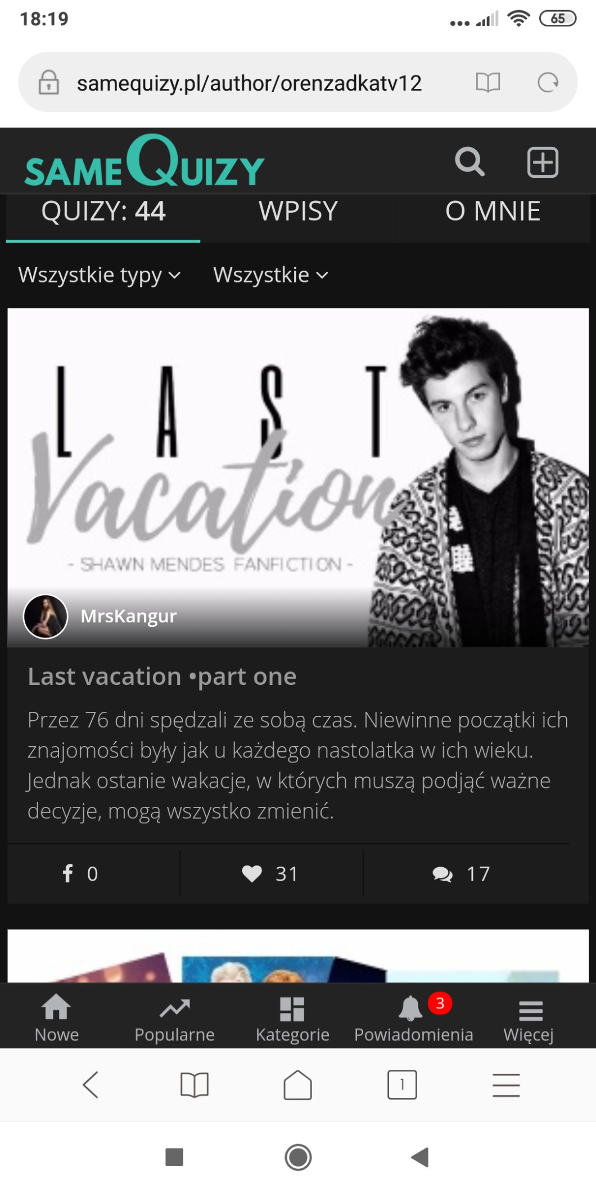Image resolution: width=596 pixels, height=1193 pixels.
Task: Open browser tabs counter button
Action: tap(402, 1084)
